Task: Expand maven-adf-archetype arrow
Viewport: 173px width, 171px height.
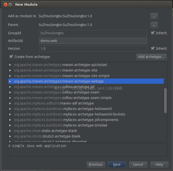Action: (x=10, y=103)
